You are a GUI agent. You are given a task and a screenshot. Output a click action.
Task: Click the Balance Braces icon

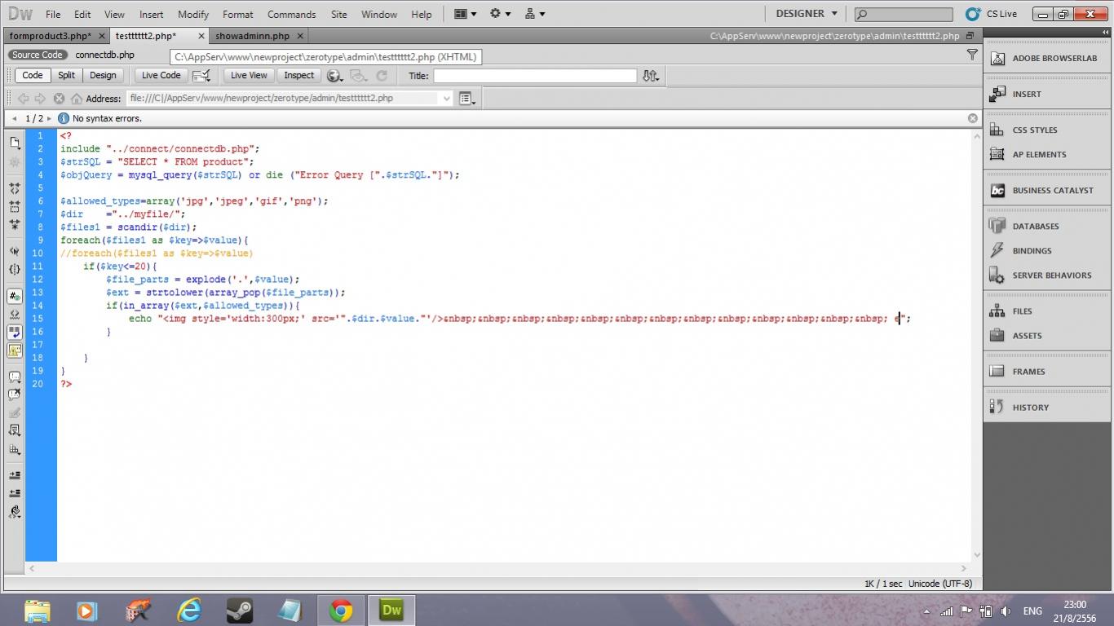point(15,269)
